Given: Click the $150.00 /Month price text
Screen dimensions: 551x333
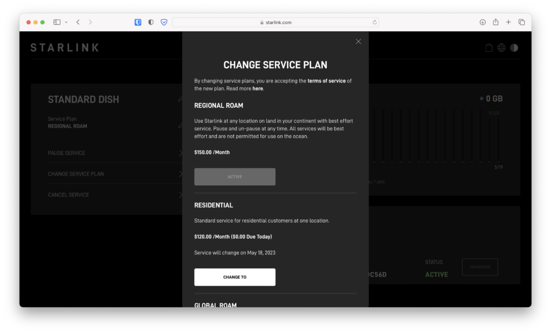Looking at the screenshot, I should [212, 152].
